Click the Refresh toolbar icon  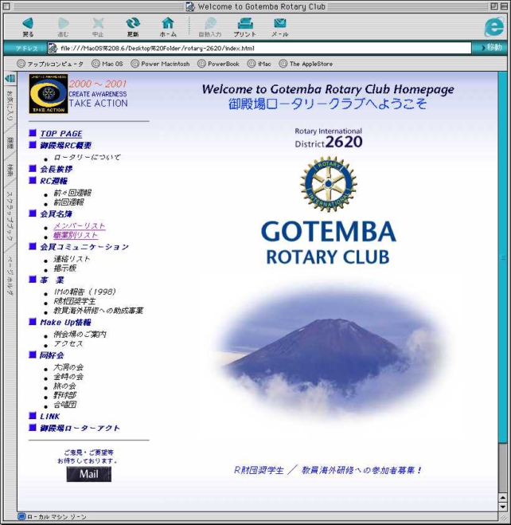click(133, 23)
